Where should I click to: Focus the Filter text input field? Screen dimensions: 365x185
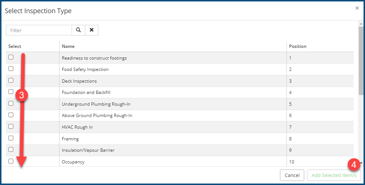click(39, 30)
